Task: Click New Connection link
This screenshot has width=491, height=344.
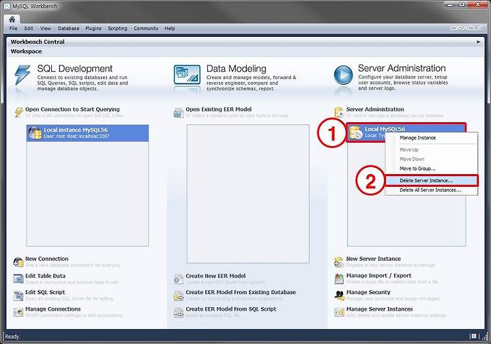Action: click(46, 259)
